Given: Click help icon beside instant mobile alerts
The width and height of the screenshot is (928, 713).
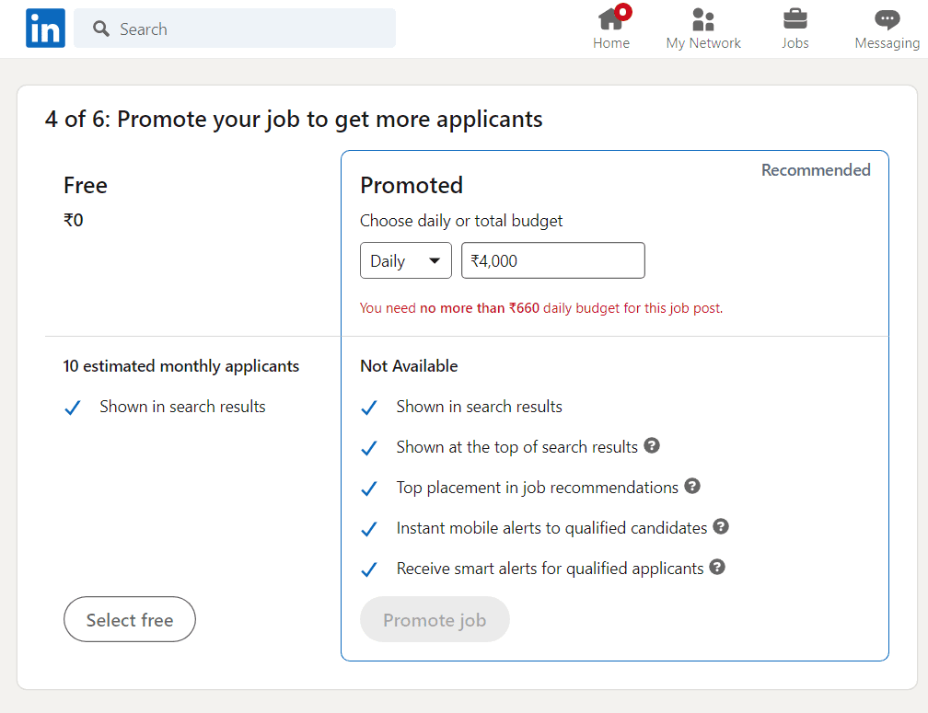Looking at the screenshot, I should (x=721, y=527).
